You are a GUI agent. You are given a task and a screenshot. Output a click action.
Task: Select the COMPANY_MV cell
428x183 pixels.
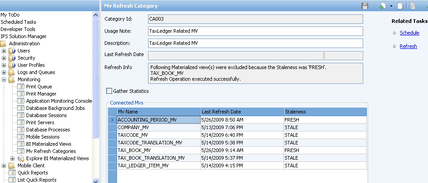pyautogui.click(x=158, y=127)
